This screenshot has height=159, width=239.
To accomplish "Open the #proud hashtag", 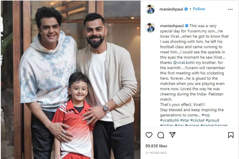I will point(212,120).
